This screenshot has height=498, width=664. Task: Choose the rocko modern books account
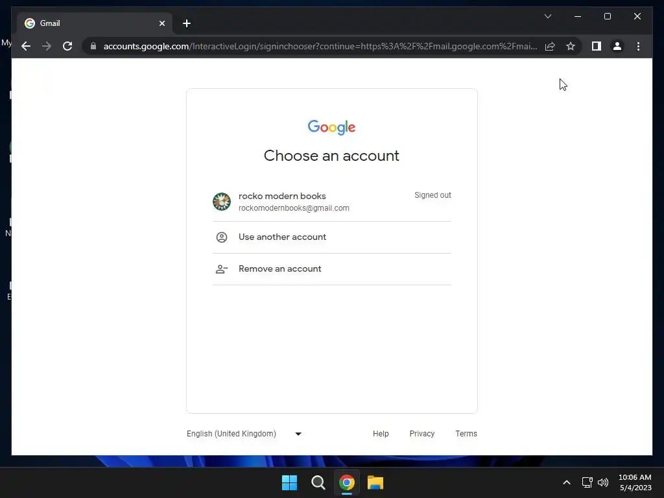point(331,202)
